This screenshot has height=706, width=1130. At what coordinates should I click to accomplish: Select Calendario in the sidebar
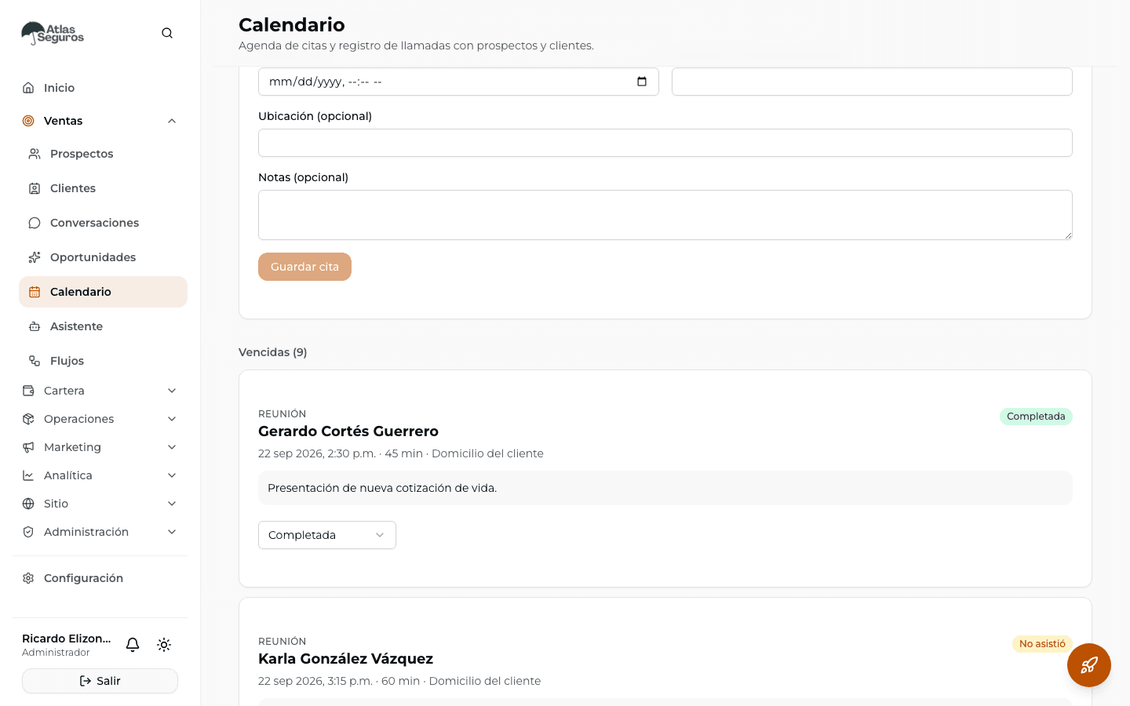103,292
